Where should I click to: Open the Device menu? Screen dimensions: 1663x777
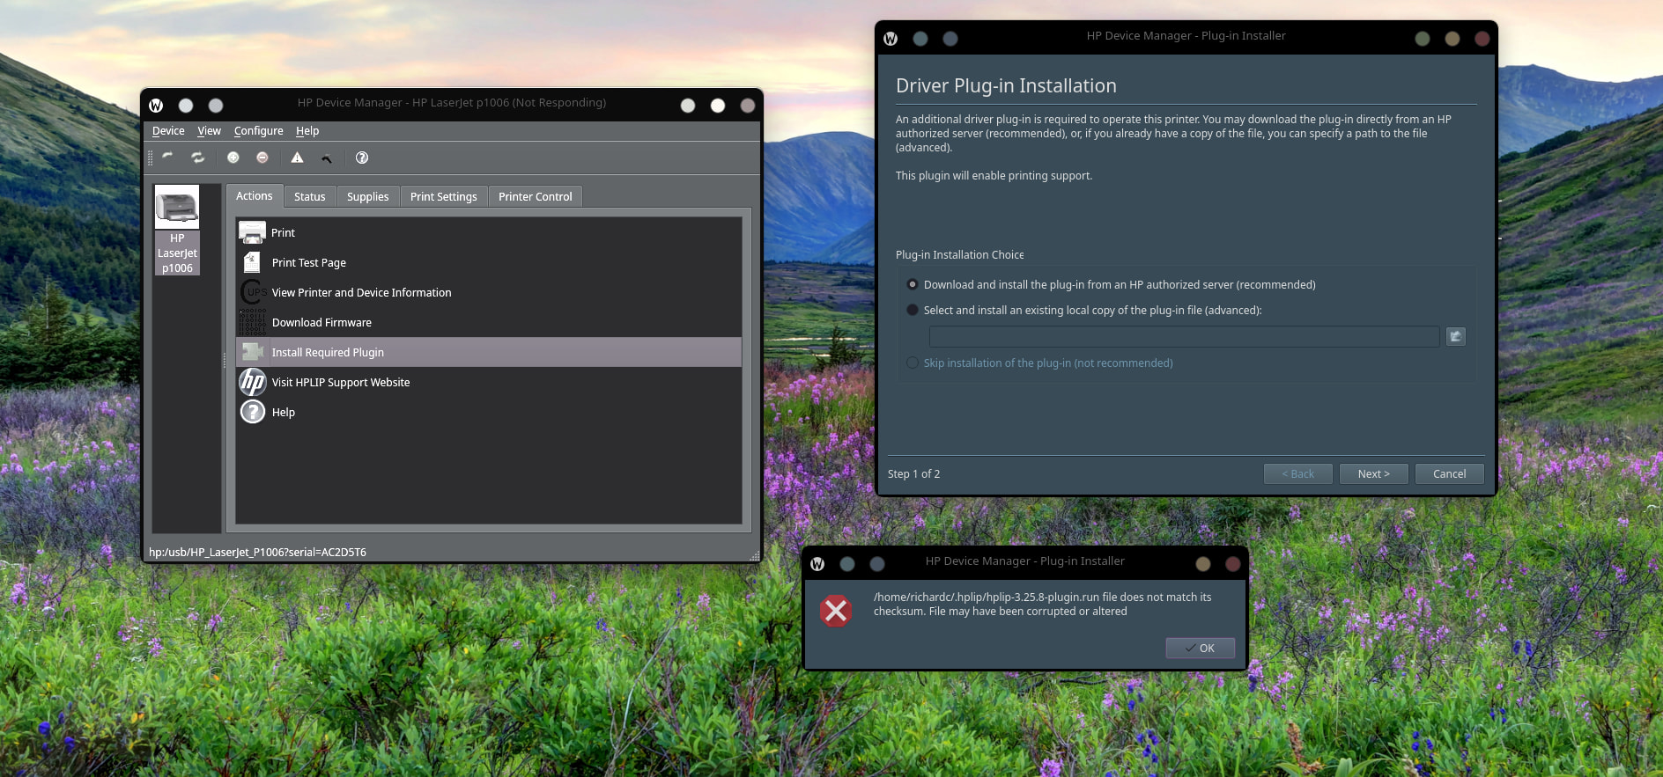(168, 131)
